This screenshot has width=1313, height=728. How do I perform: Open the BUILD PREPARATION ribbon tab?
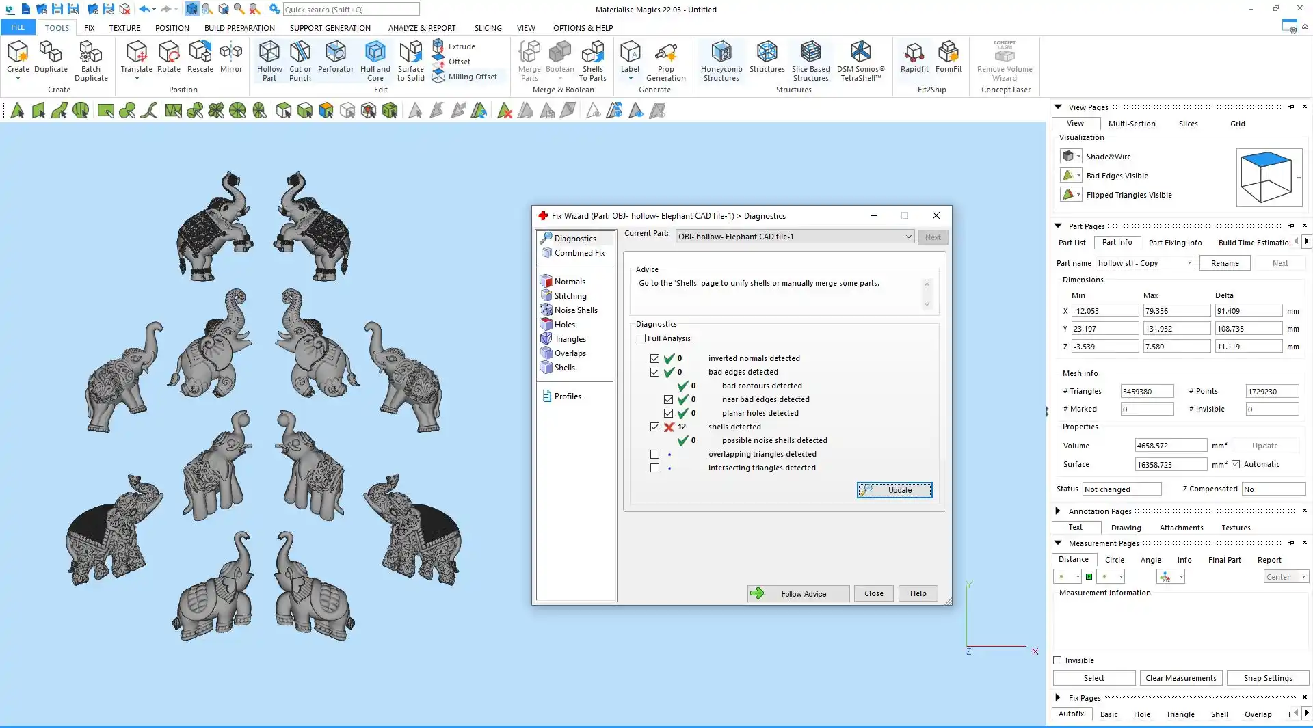point(239,28)
